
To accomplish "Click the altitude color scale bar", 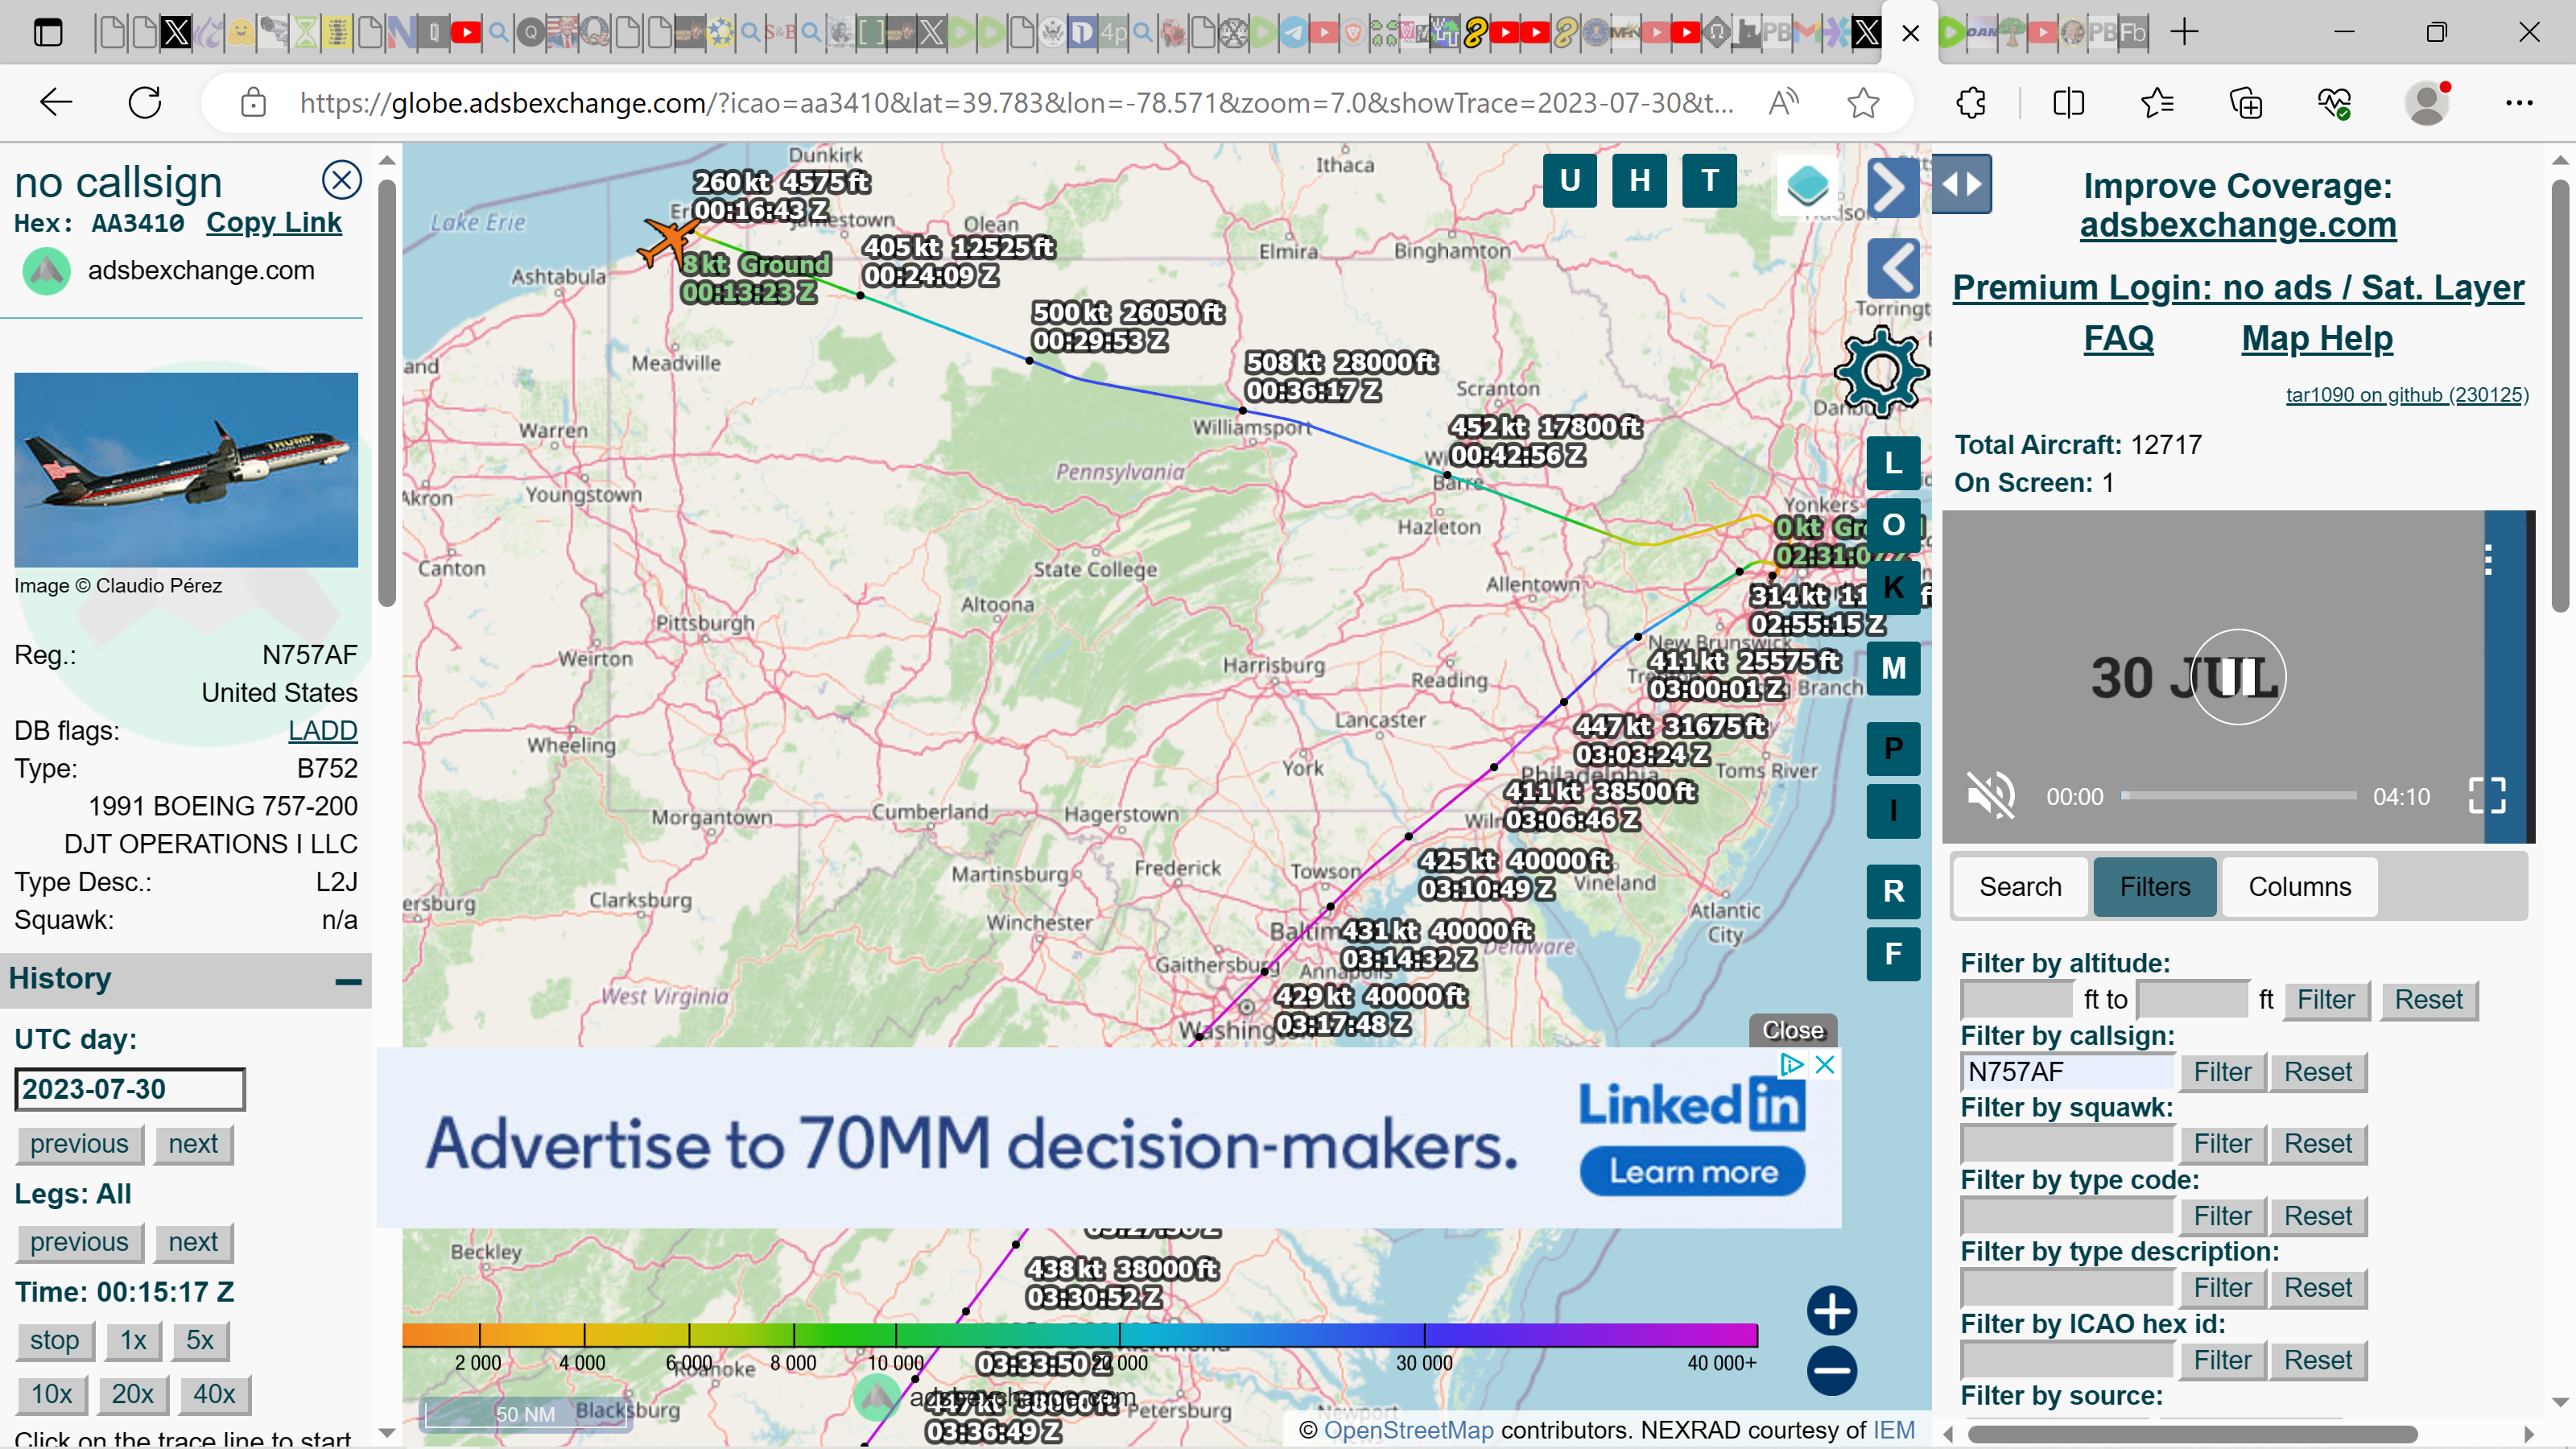I will (x=1079, y=1335).
